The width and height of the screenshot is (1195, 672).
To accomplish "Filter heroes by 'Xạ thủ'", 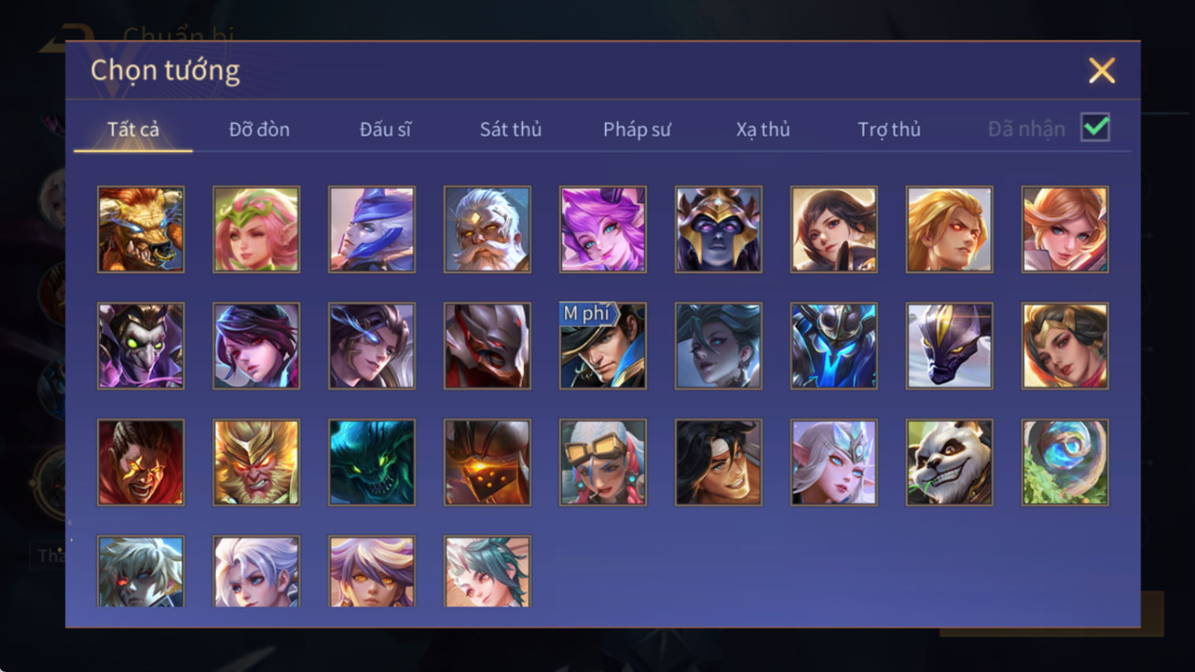I will (763, 130).
